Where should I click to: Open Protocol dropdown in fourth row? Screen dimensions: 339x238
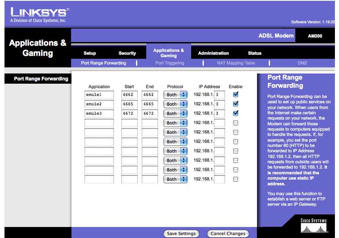[x=175, y=123]
